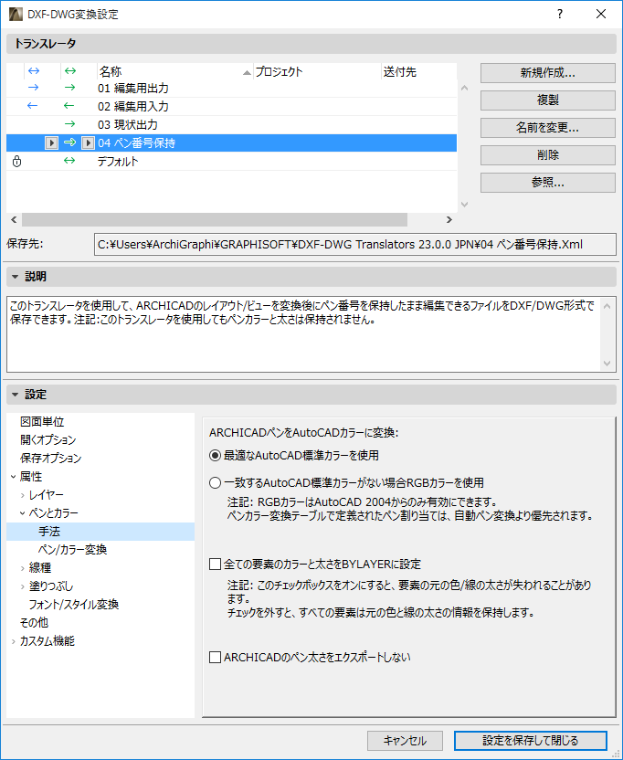This screenshot has height=760, width=623.
Task: Close the DXF-DWG変換設定 dialog window
Action: coord(601,14)
